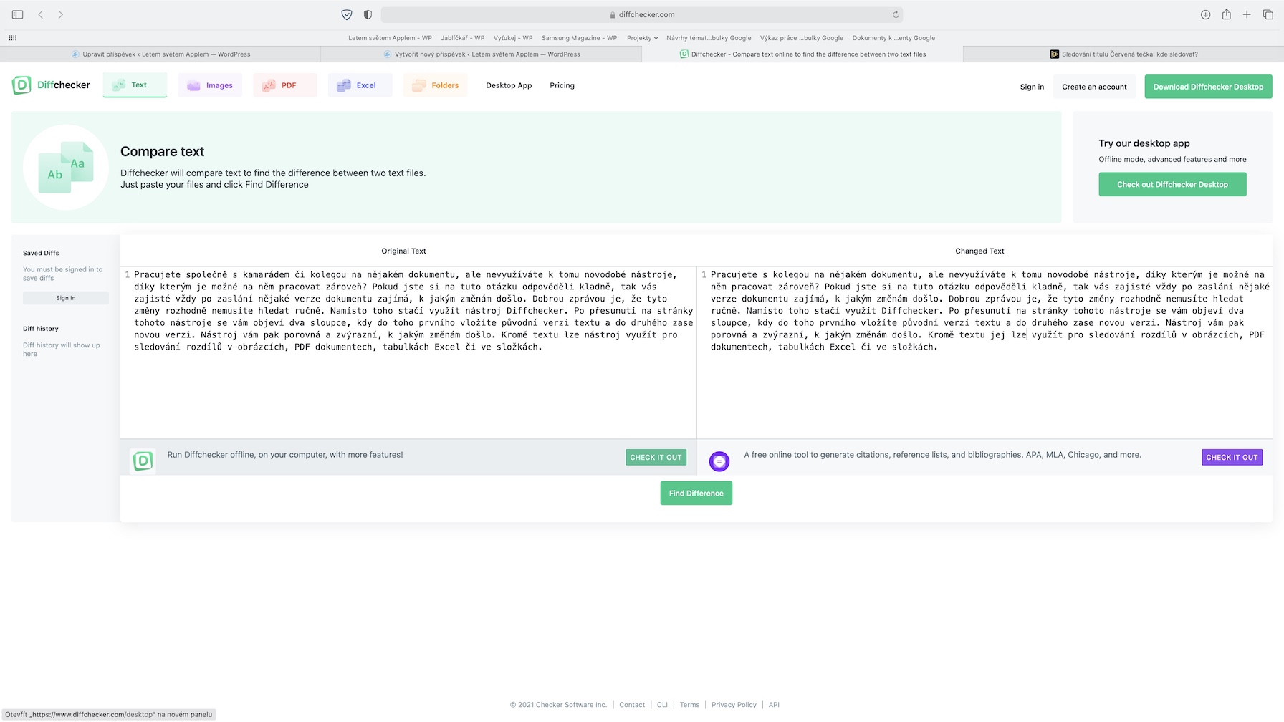Image resolution: width=1284 pixels, height=722 pixels.
Task: Click the Changed Text heading
Action: tap(979, 251)
